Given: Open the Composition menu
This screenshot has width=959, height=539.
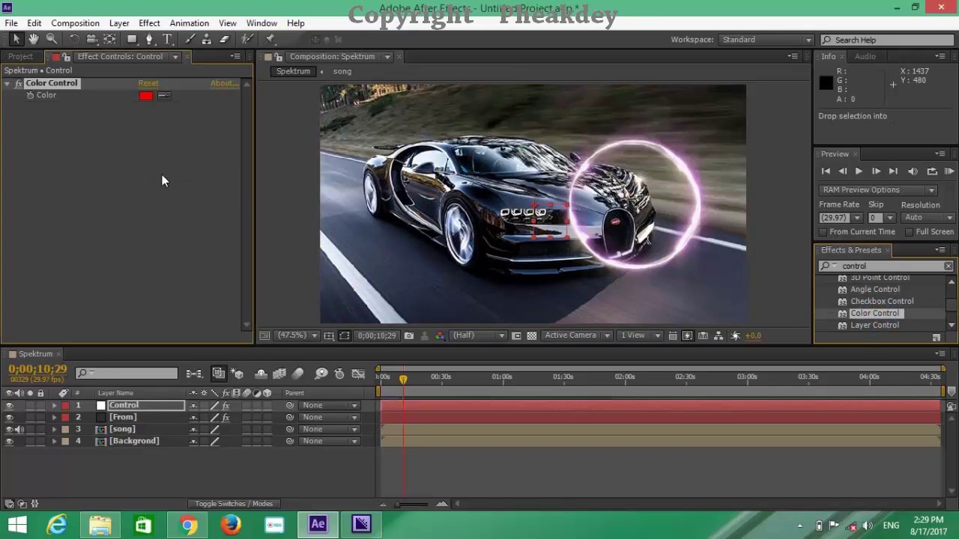Looking at the screenshot, I should click(x=75, y=23).
